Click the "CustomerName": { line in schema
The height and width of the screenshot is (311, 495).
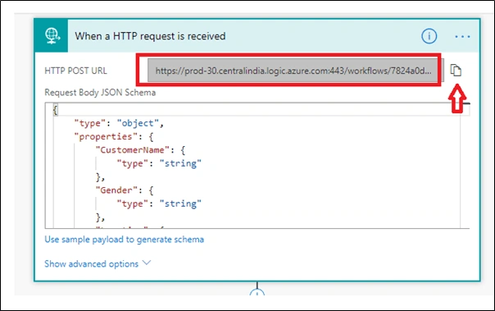tap(140, 150)
